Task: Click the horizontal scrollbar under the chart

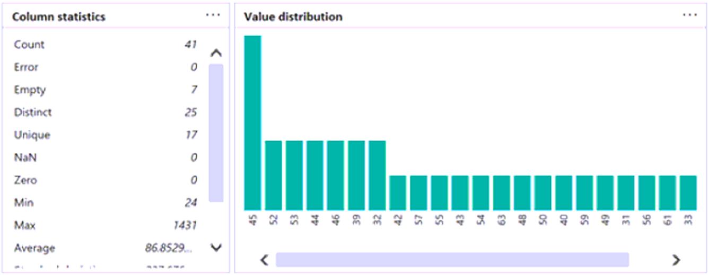Action: [452, 260]
